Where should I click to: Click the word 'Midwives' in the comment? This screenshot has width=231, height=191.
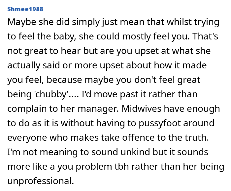click(142, 108)
